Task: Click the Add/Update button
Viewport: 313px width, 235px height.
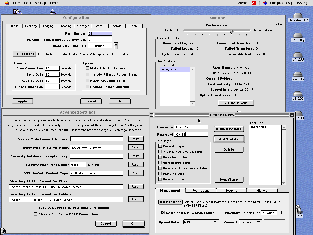Action: coord(229,139)
